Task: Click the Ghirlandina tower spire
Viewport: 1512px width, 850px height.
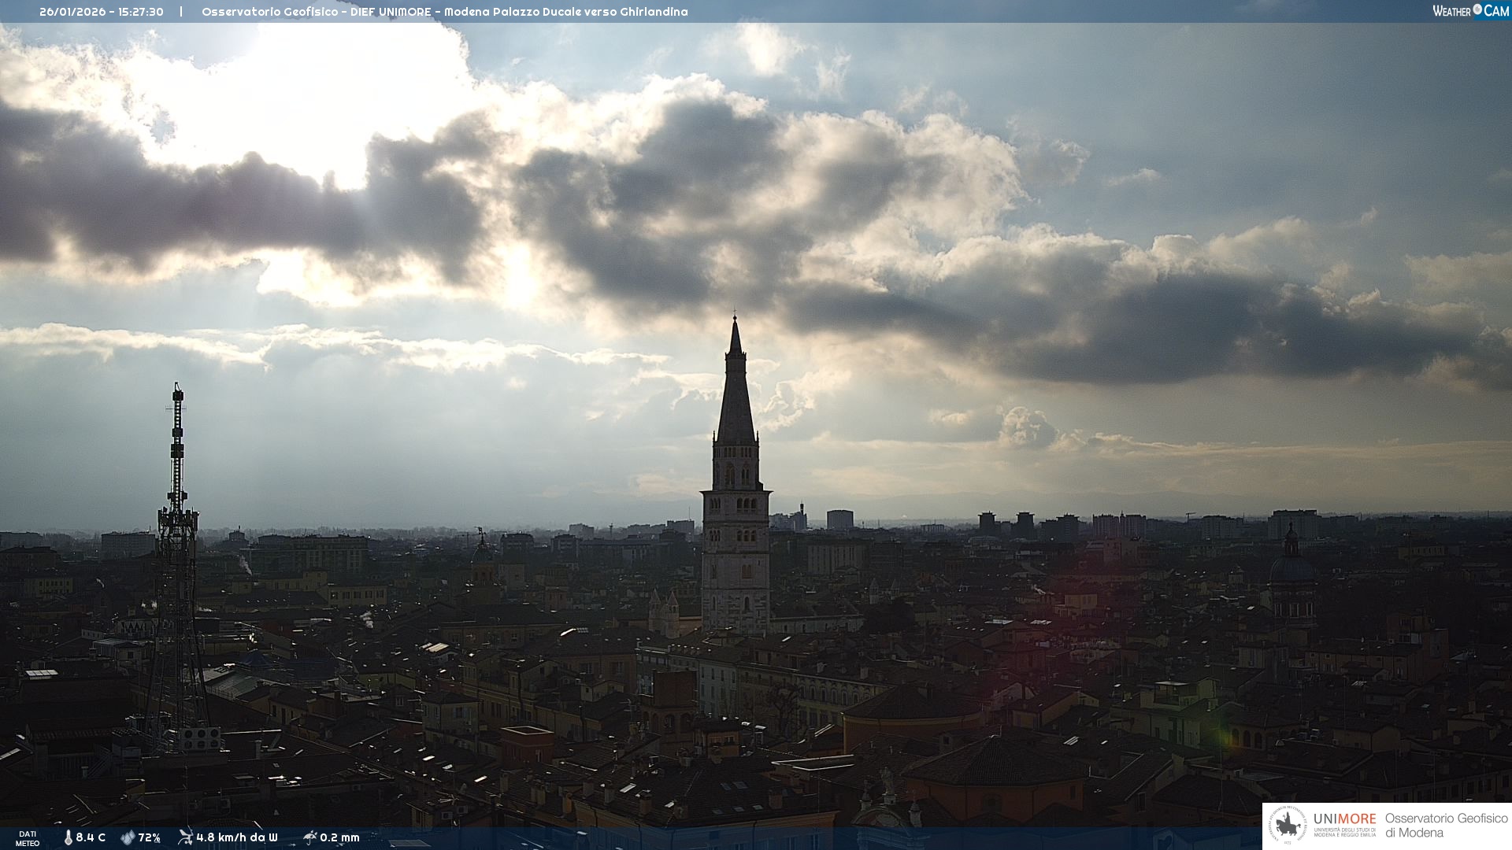Action: coord(736,394)
